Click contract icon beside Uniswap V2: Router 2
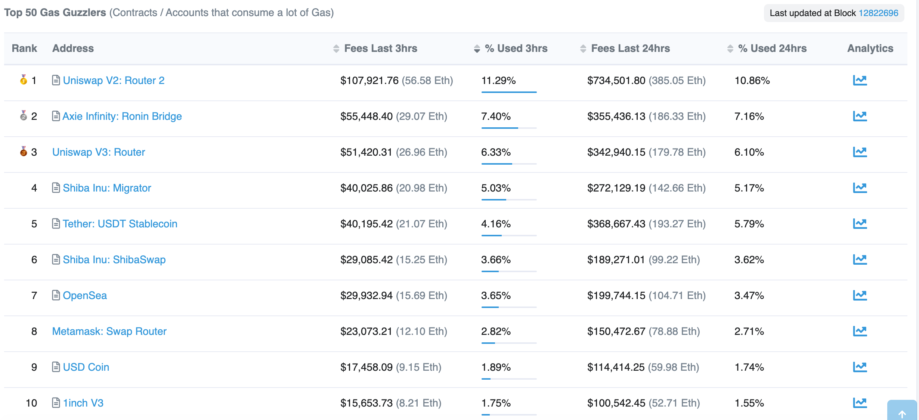919x420 pixels. pyautogui.click(x=56, y=80)
